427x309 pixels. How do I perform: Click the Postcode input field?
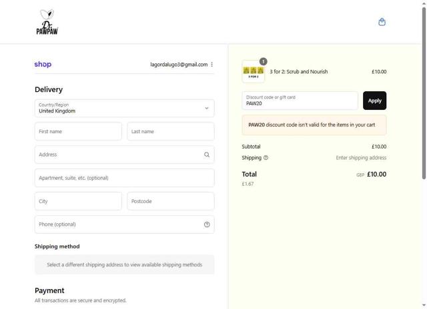point(171,201)
